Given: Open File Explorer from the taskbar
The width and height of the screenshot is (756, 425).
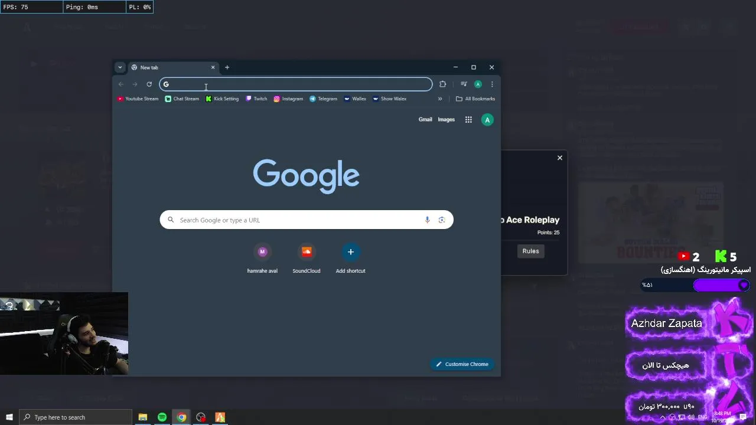Looking at the screenshot, I should tap(142, 417).
